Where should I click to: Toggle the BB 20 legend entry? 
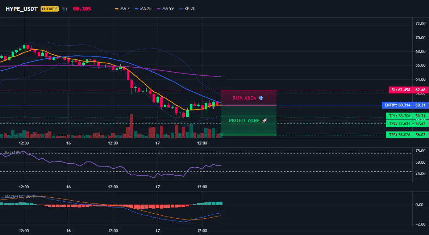pos(187,9)
